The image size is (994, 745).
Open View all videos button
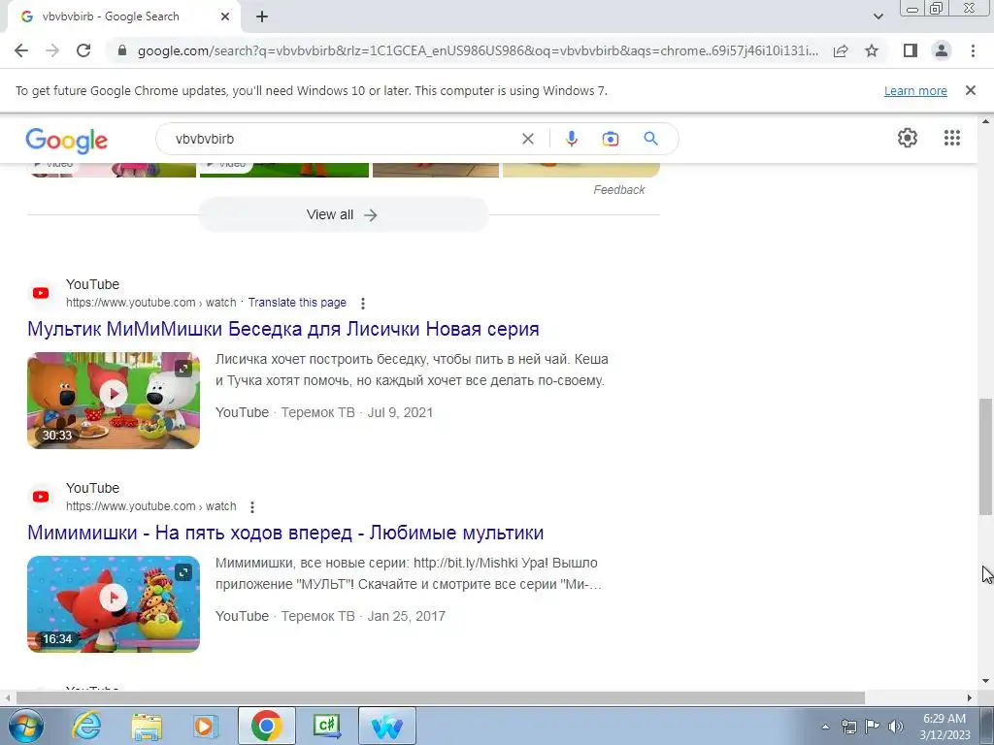point(343,214)
